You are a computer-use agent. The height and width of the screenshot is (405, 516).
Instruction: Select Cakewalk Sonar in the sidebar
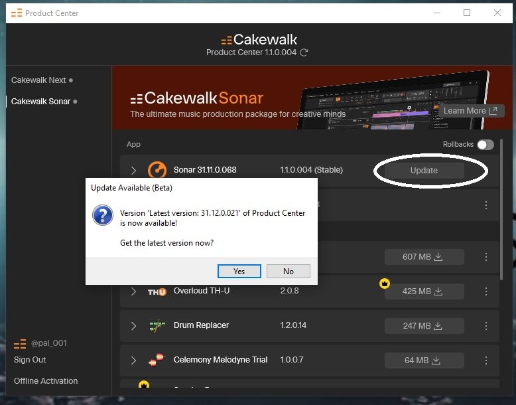click(x=40, y=102)
